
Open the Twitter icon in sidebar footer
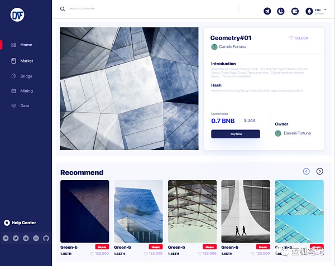[16, 238]
